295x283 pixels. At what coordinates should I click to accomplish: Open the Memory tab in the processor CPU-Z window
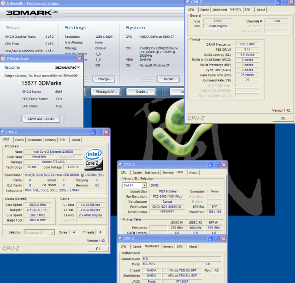(x=50, y=140)
